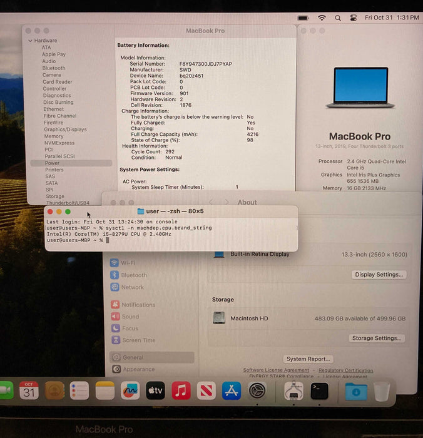
Task: Click Sound icon in Settings sidebar
Action: 115,316
